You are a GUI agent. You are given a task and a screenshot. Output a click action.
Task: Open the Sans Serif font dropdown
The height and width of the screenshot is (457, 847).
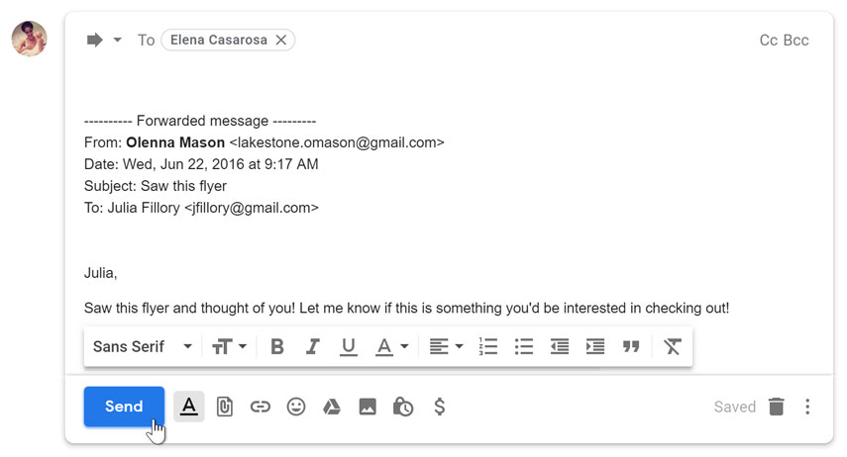click(143, 346)
